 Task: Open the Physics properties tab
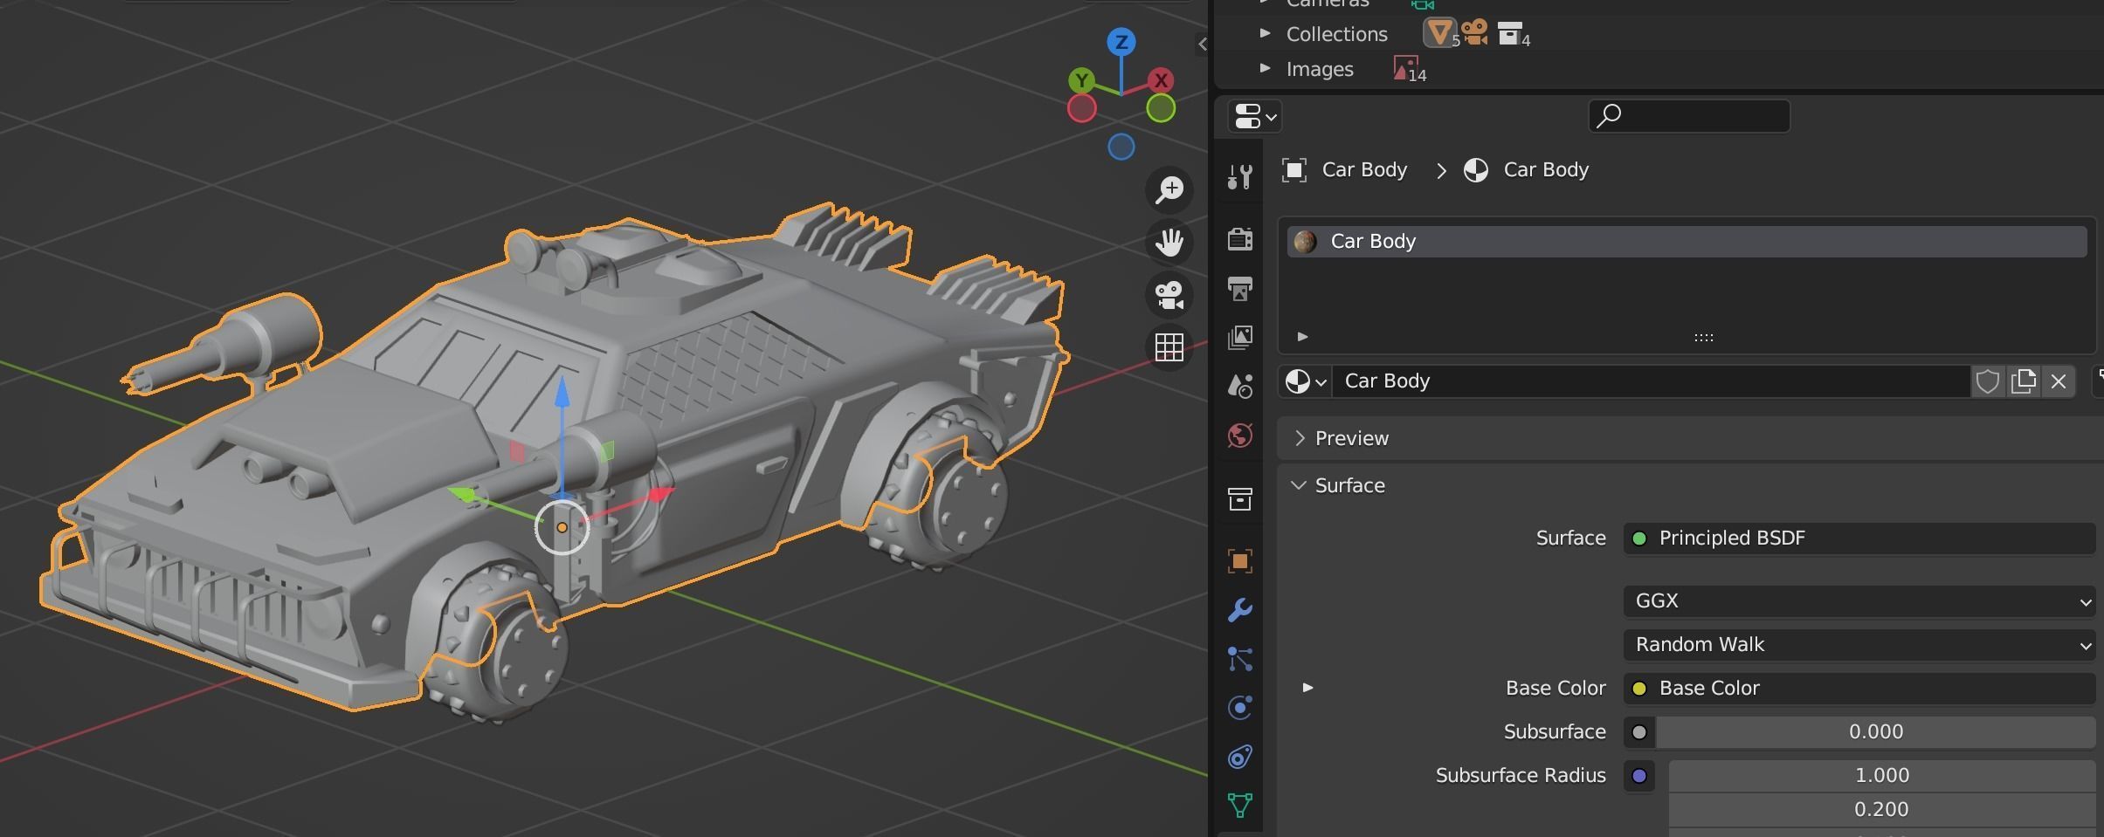[1239, 707]
